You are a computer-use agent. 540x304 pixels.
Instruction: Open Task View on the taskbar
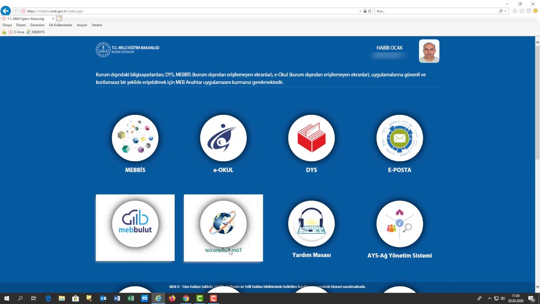[34, 299]
